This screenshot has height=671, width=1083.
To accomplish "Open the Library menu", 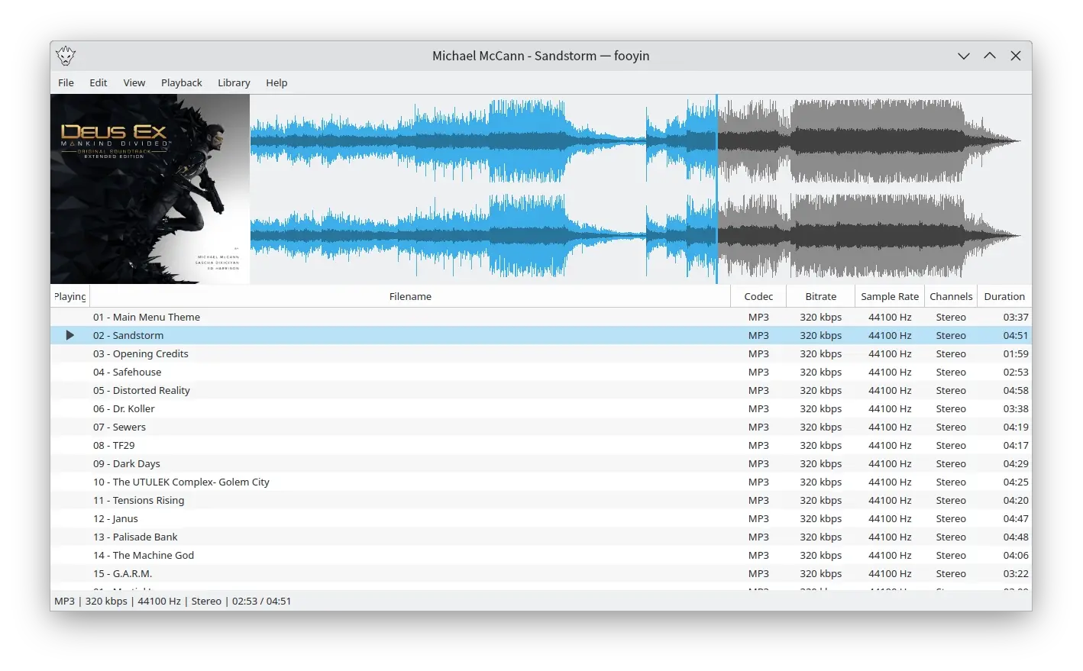I will (234, 82).
